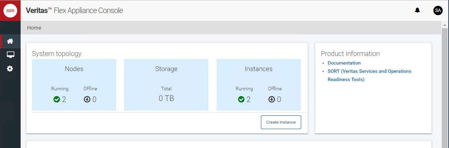The image size is (449, 148).
Task: Click green check icon under Nodes Running
Action: click(x=57, y=100)
